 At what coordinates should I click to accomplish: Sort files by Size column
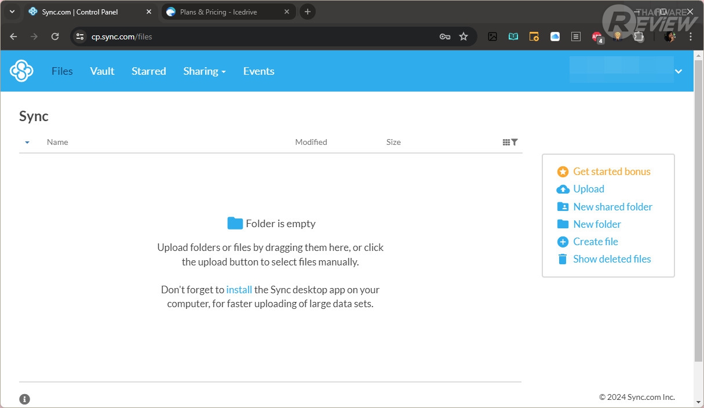(x=393, y=142)
